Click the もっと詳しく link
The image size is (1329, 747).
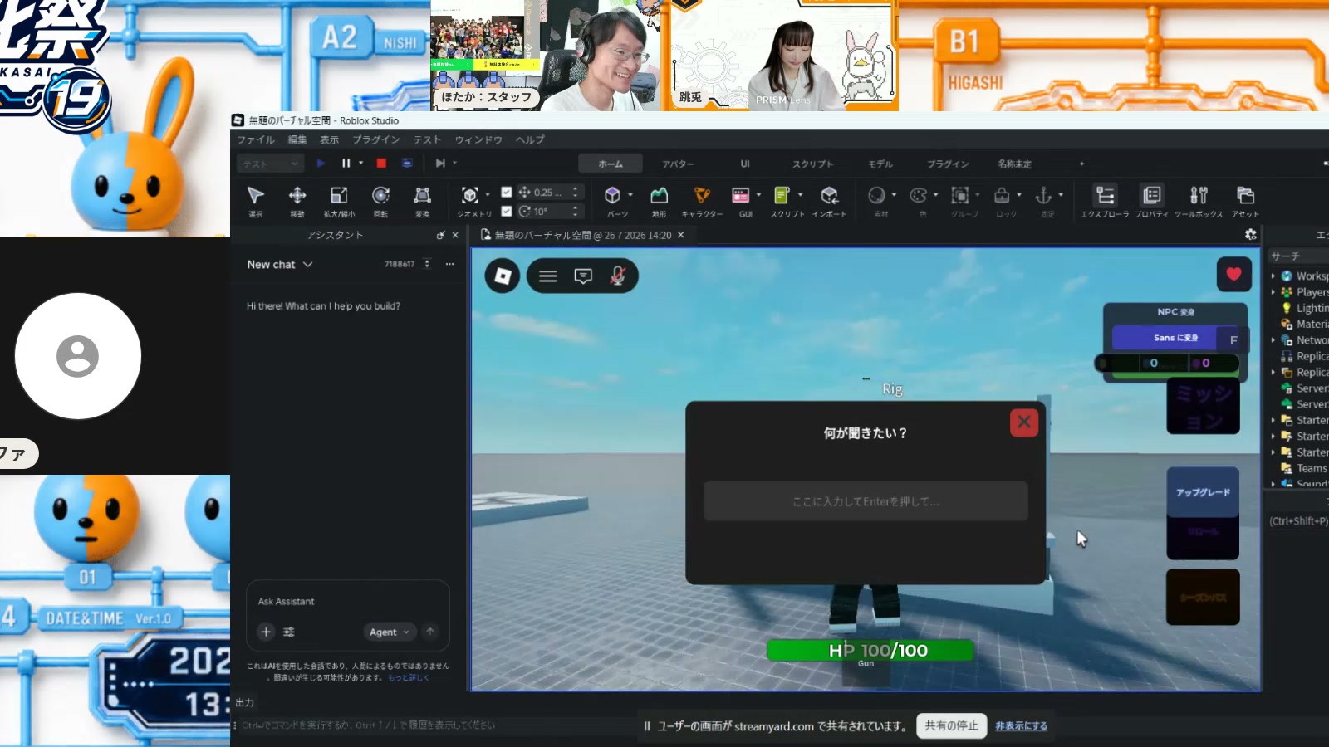(x=409, y=677)
